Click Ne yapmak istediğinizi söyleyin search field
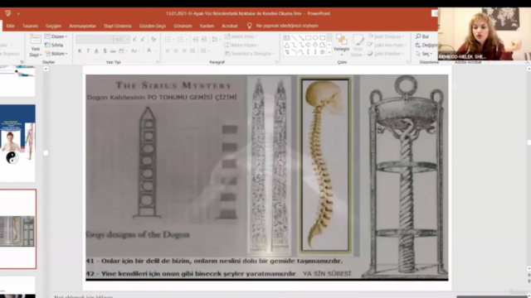This screenshot has width=531, height=298. pyautogui.click(x=287, y=26)
